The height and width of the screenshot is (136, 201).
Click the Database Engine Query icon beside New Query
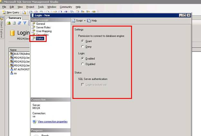[x=24, y=12]
